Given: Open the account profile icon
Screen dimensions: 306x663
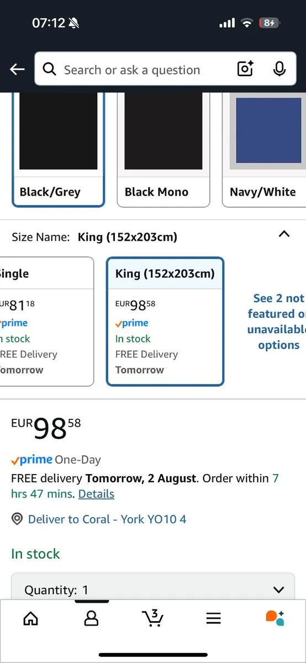Looking at the screenshot, I should coord(91,618).
